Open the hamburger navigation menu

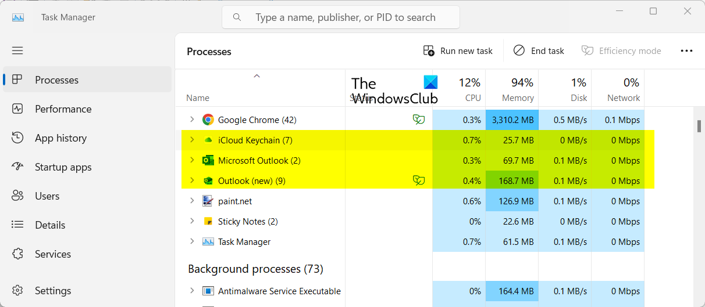[x=17, y=50]
